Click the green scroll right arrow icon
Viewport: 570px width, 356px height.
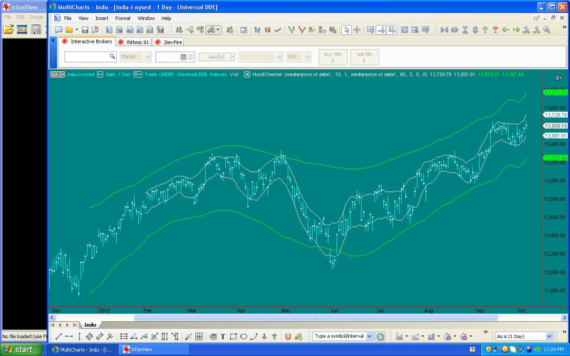(515, 30)
